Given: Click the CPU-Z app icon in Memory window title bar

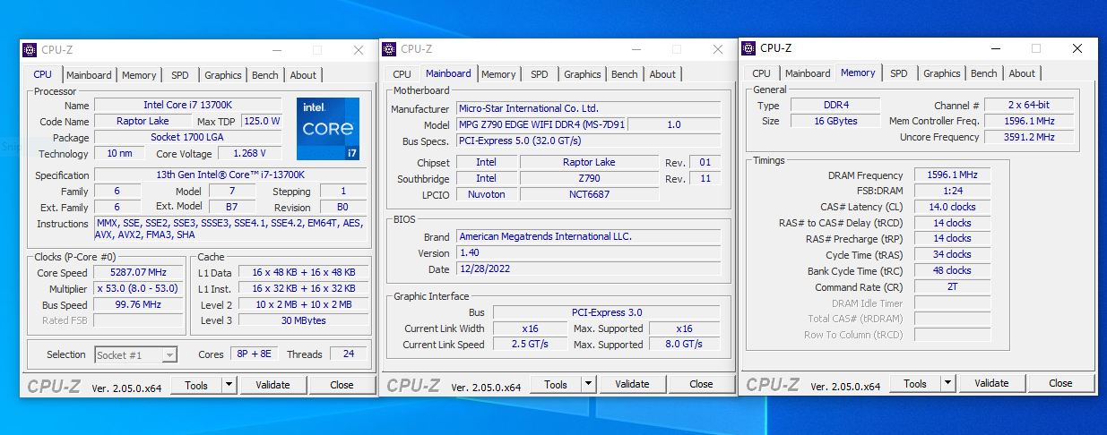Looking at the screenshot, I should click(748, 48).
